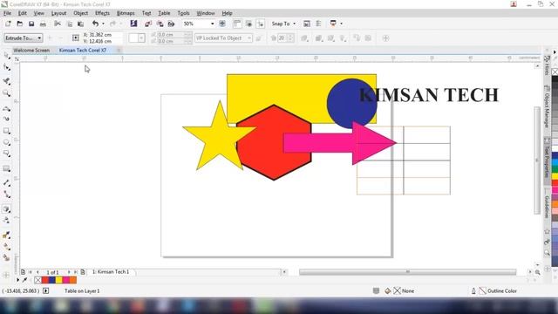Open the Snap To dropdown
Viewport: 558px width, 314px height.
click(x=283, y=24)
